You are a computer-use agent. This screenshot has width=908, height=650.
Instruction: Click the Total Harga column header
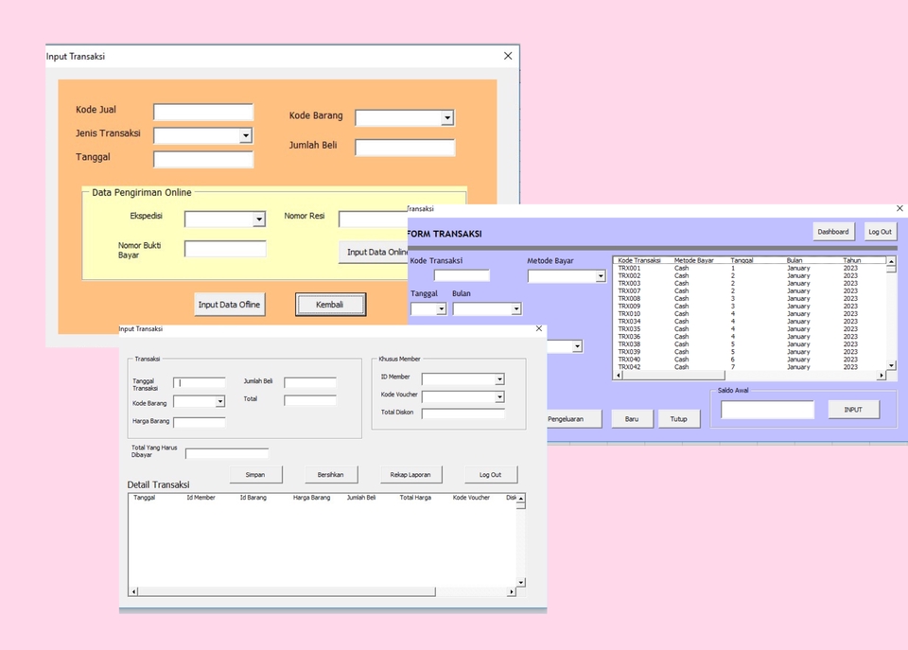pos(415,498)
